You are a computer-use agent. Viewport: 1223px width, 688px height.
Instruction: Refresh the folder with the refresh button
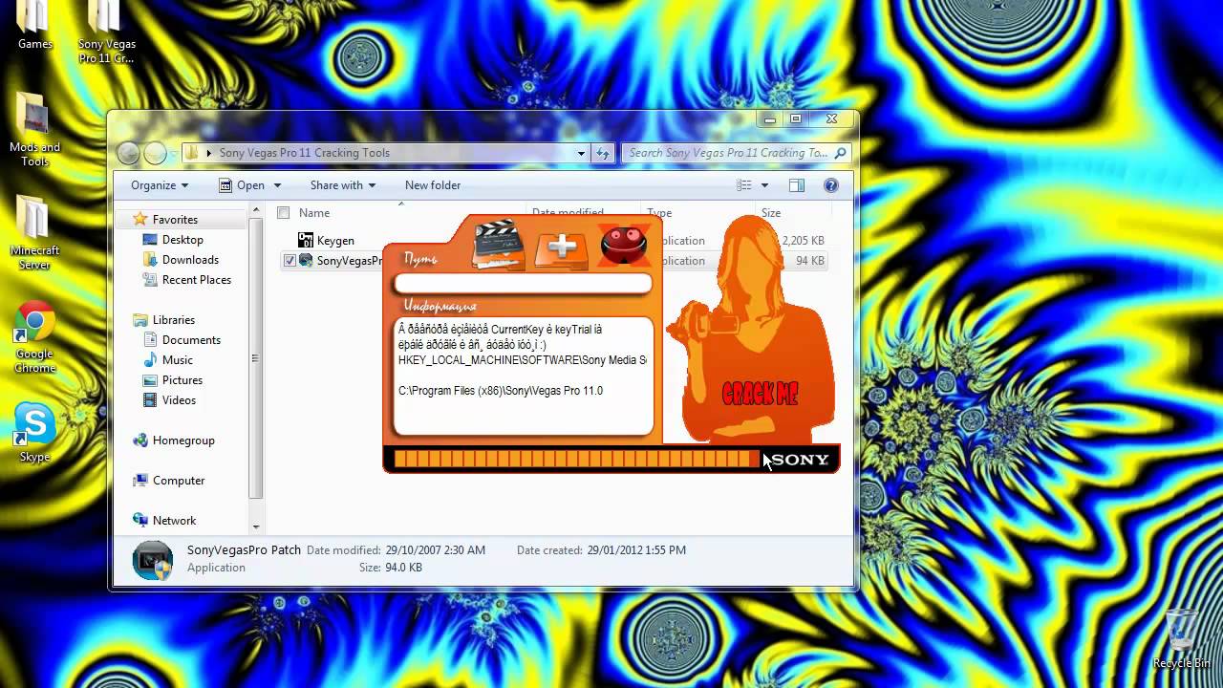(603, 153)
